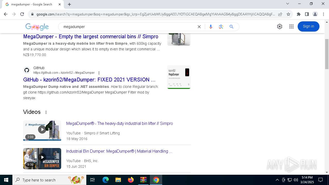Open Chrome three-dot menu

(323, 14)
